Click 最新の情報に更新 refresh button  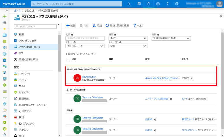point(117,26)
